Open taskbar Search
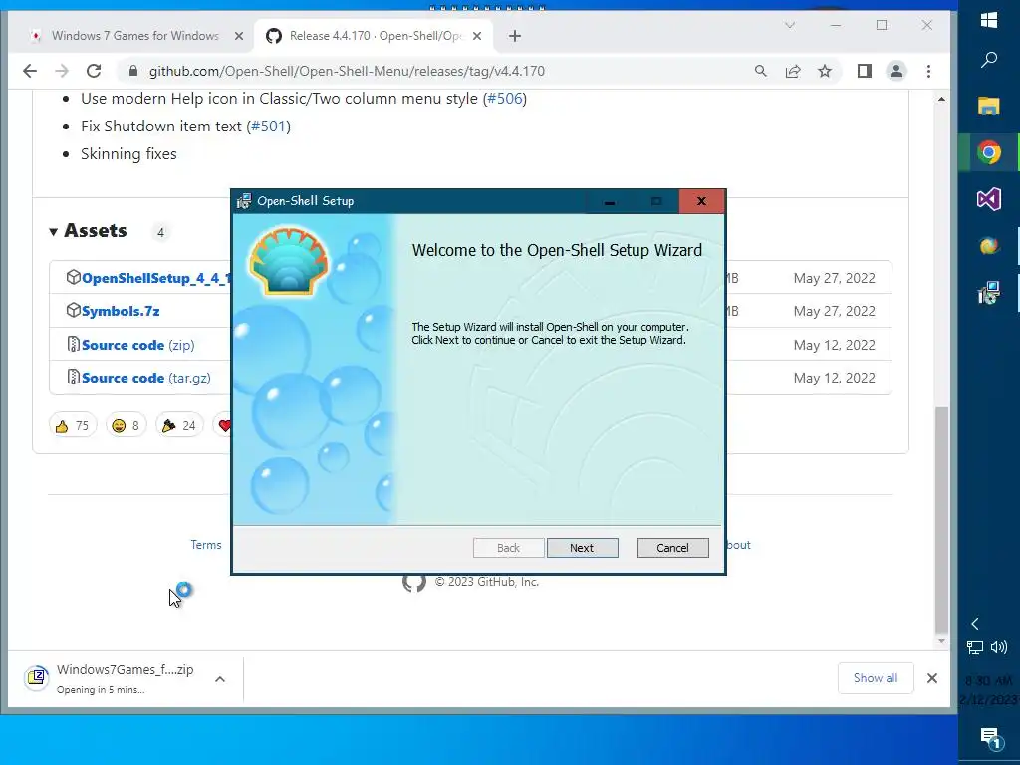 [x=989, y=60]
